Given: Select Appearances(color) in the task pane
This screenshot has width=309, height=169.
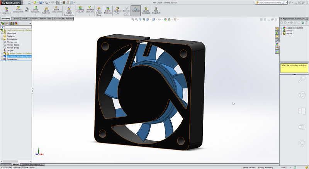Looking at the screenshot, I should point(294,28).
